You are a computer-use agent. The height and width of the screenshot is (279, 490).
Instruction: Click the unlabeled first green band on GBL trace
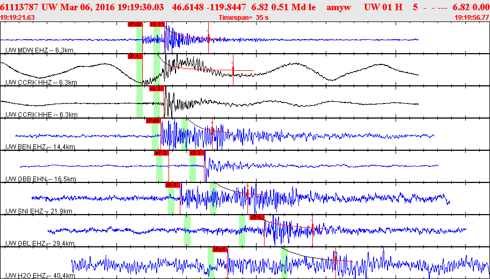(187, 230)
